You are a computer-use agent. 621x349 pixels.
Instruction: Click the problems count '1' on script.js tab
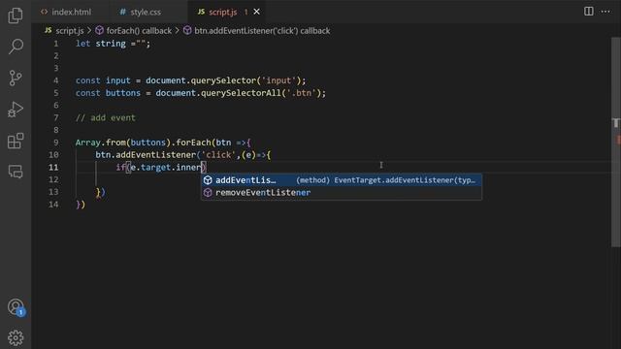(x=245, y=12)
